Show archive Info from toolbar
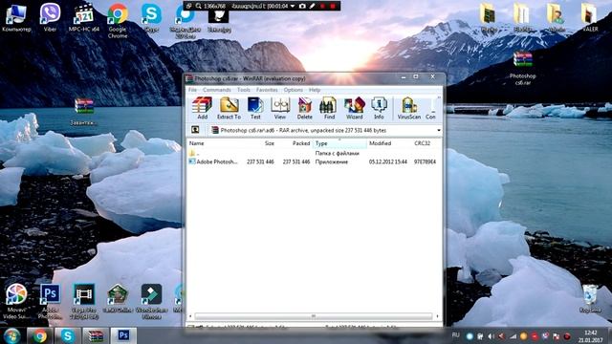 pos(379,108)
